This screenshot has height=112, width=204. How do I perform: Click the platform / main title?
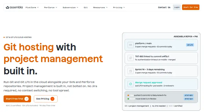click(143, 43)
